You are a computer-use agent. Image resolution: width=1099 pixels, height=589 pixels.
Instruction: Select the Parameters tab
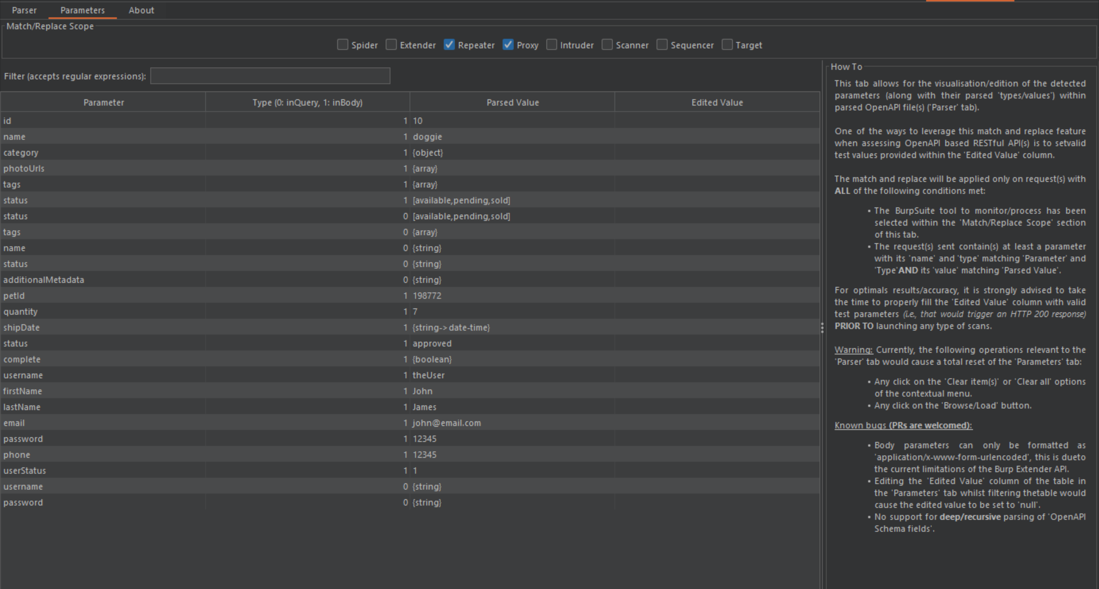pyautogui.click(x=82, y=10)
